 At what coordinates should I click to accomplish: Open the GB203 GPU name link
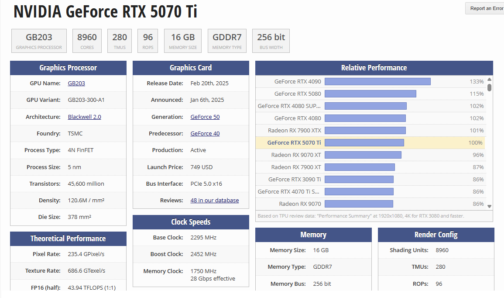(x=76, y=83)
